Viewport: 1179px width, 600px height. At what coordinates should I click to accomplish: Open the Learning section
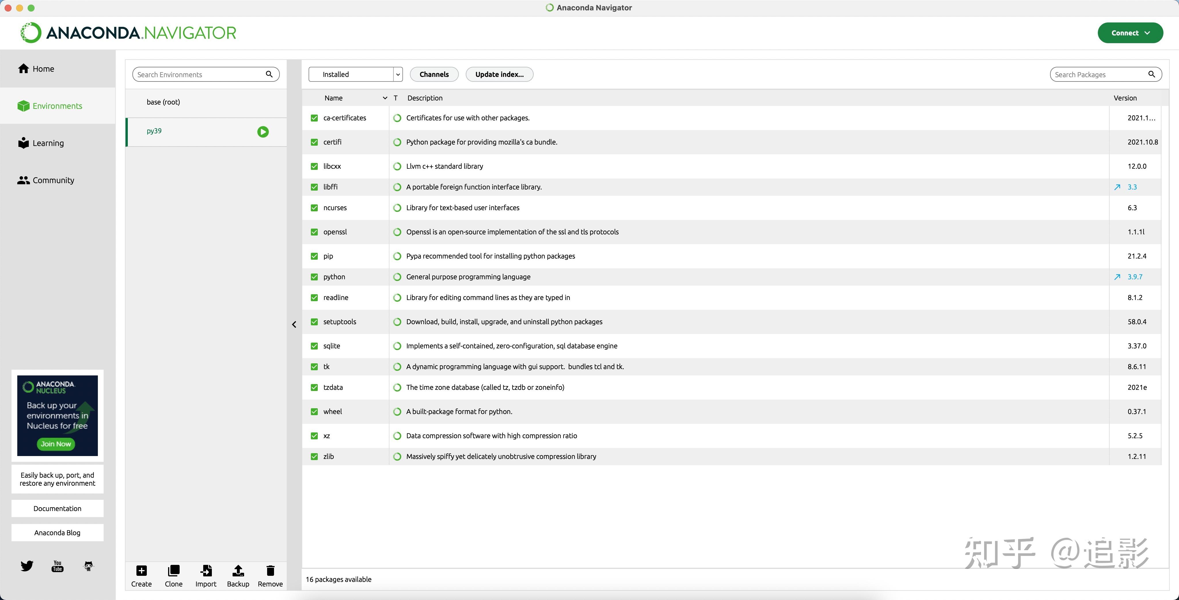pos(58,143)
